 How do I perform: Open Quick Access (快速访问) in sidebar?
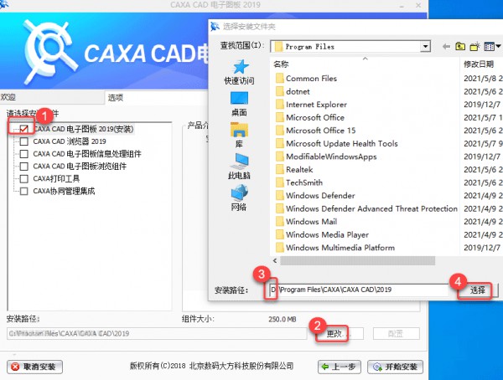click(x=239, y=73)
